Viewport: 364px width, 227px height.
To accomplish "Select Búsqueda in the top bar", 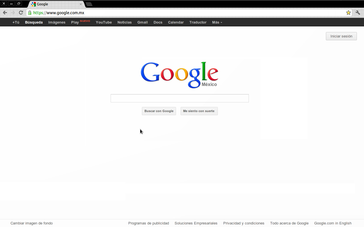I will [34, 22].
